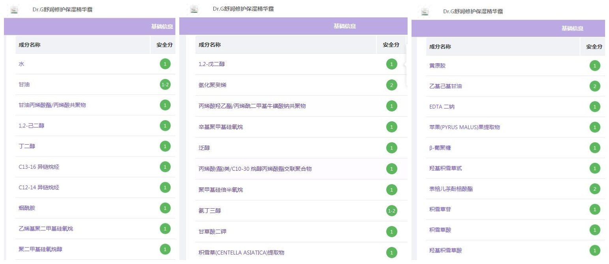Viewport: 609px width, 264px height.
Task: Click the green score badge for 烟酰胺
Action: click(165, 208)
